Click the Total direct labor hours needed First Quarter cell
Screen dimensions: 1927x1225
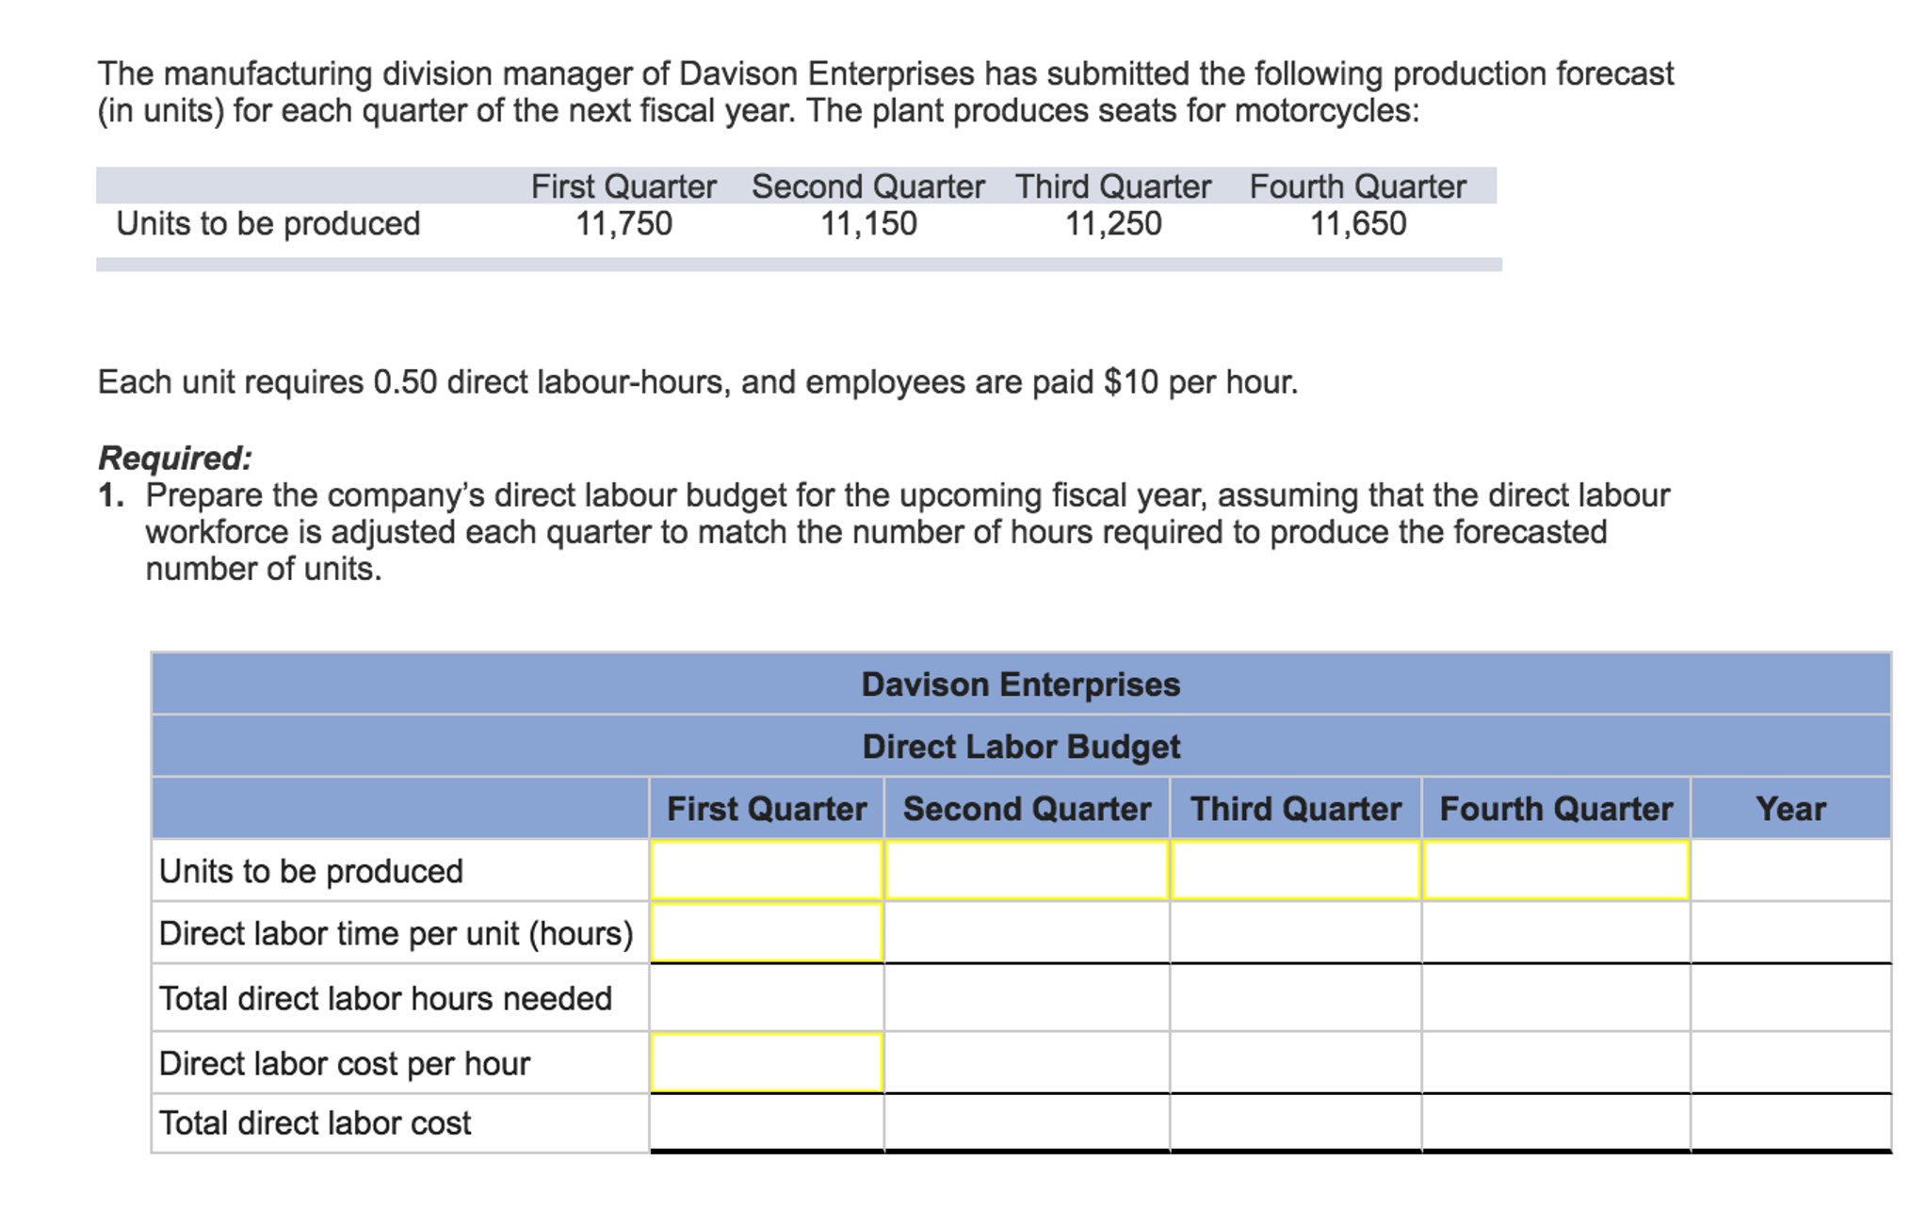[765, 998]
